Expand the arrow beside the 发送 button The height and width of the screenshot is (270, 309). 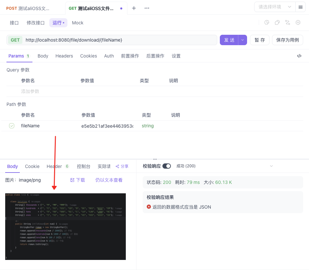[242, 40]
